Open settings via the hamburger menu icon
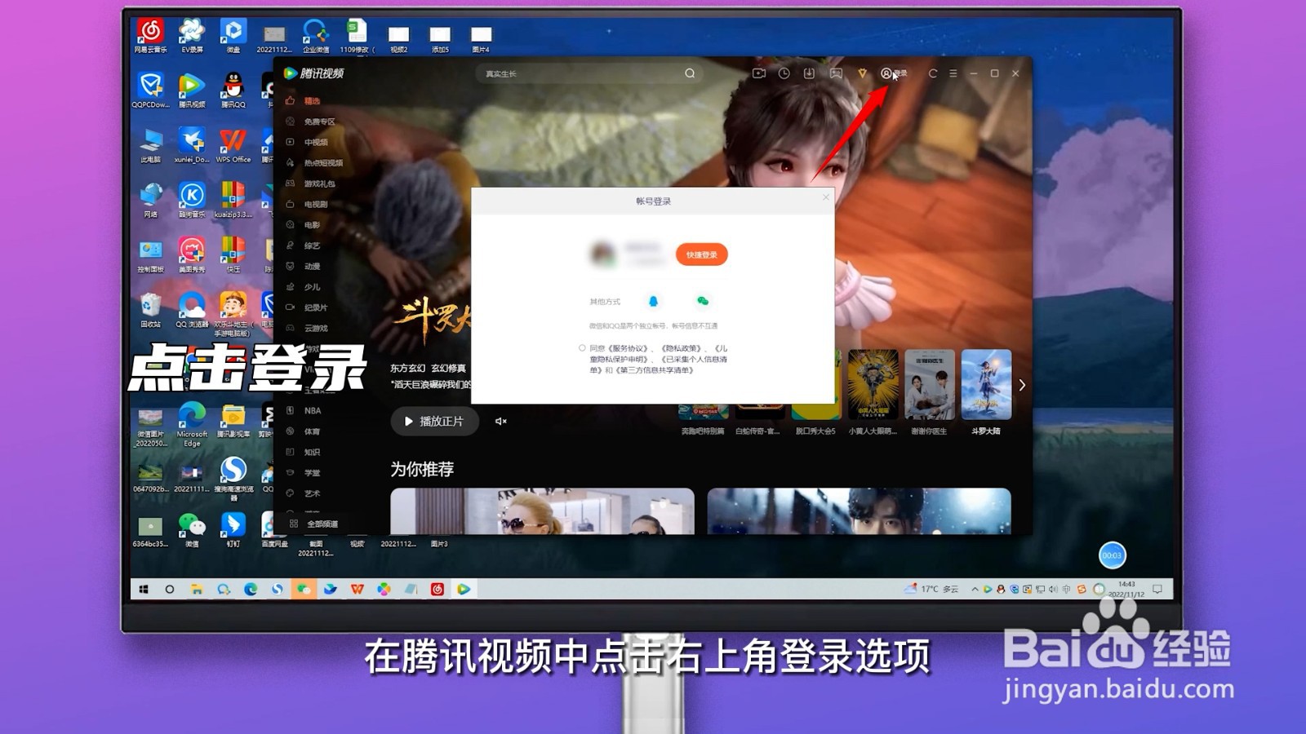 (953, 73)
